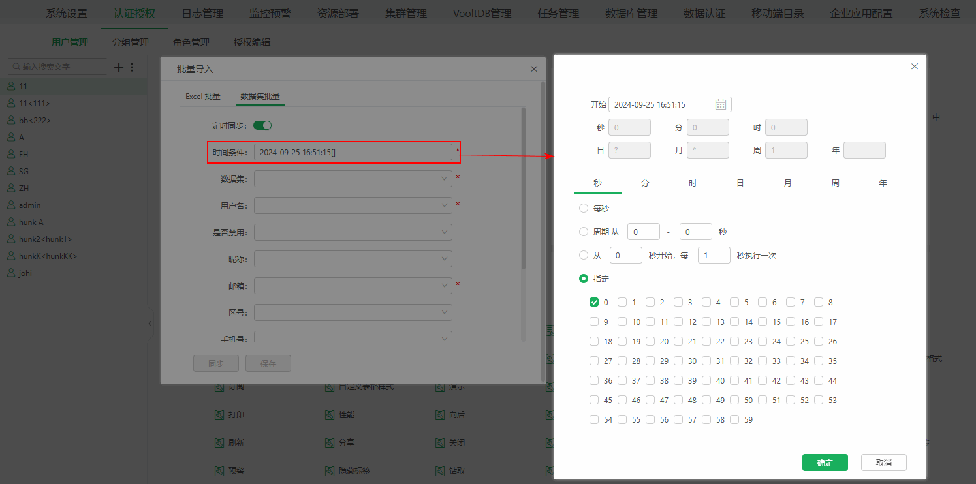This screenshot has width=976, height=484.
Task: Click the 刷新 permission icon
Action: pyautogui.click(x=220, y=442)
